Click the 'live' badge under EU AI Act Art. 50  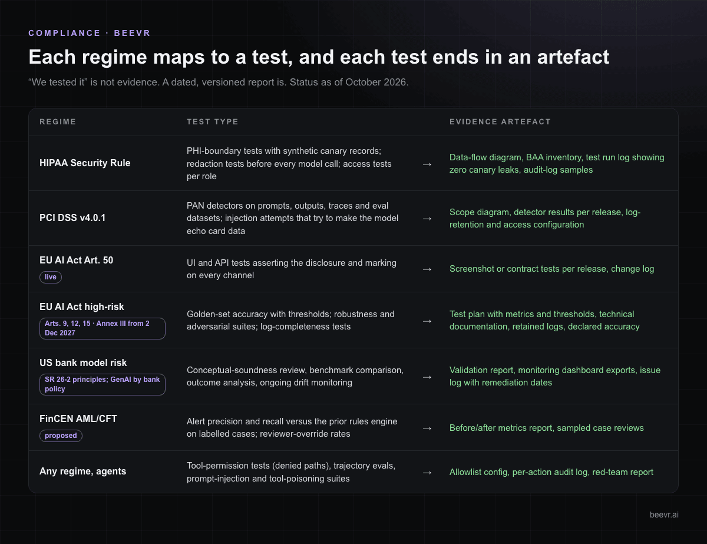(x=51, y=277)
